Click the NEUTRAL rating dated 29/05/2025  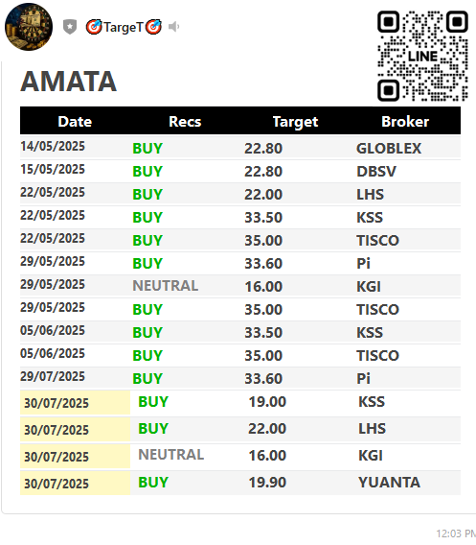(x=166, y=286)
